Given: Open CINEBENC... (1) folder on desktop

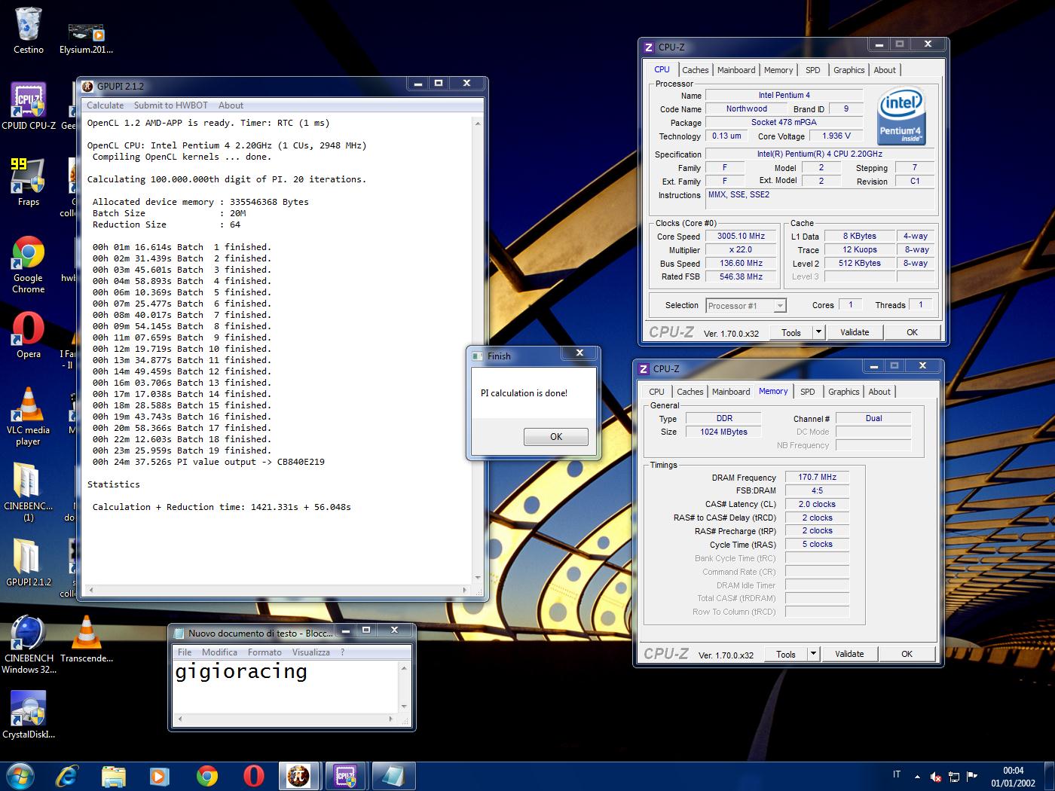Looking at the screenshot, I should tap(29, 492).
